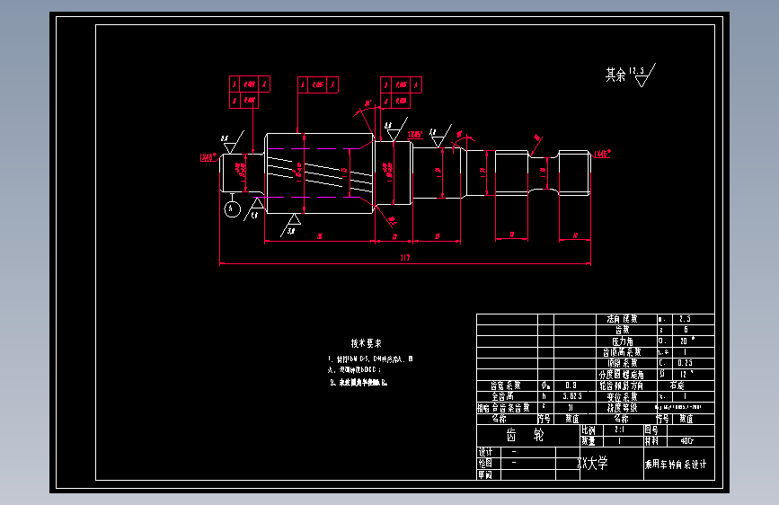This screenshot has width=779, height=505.
Task: Click the helix angle value '12°'
Action: pyautogui.click(x=686, y=375)
